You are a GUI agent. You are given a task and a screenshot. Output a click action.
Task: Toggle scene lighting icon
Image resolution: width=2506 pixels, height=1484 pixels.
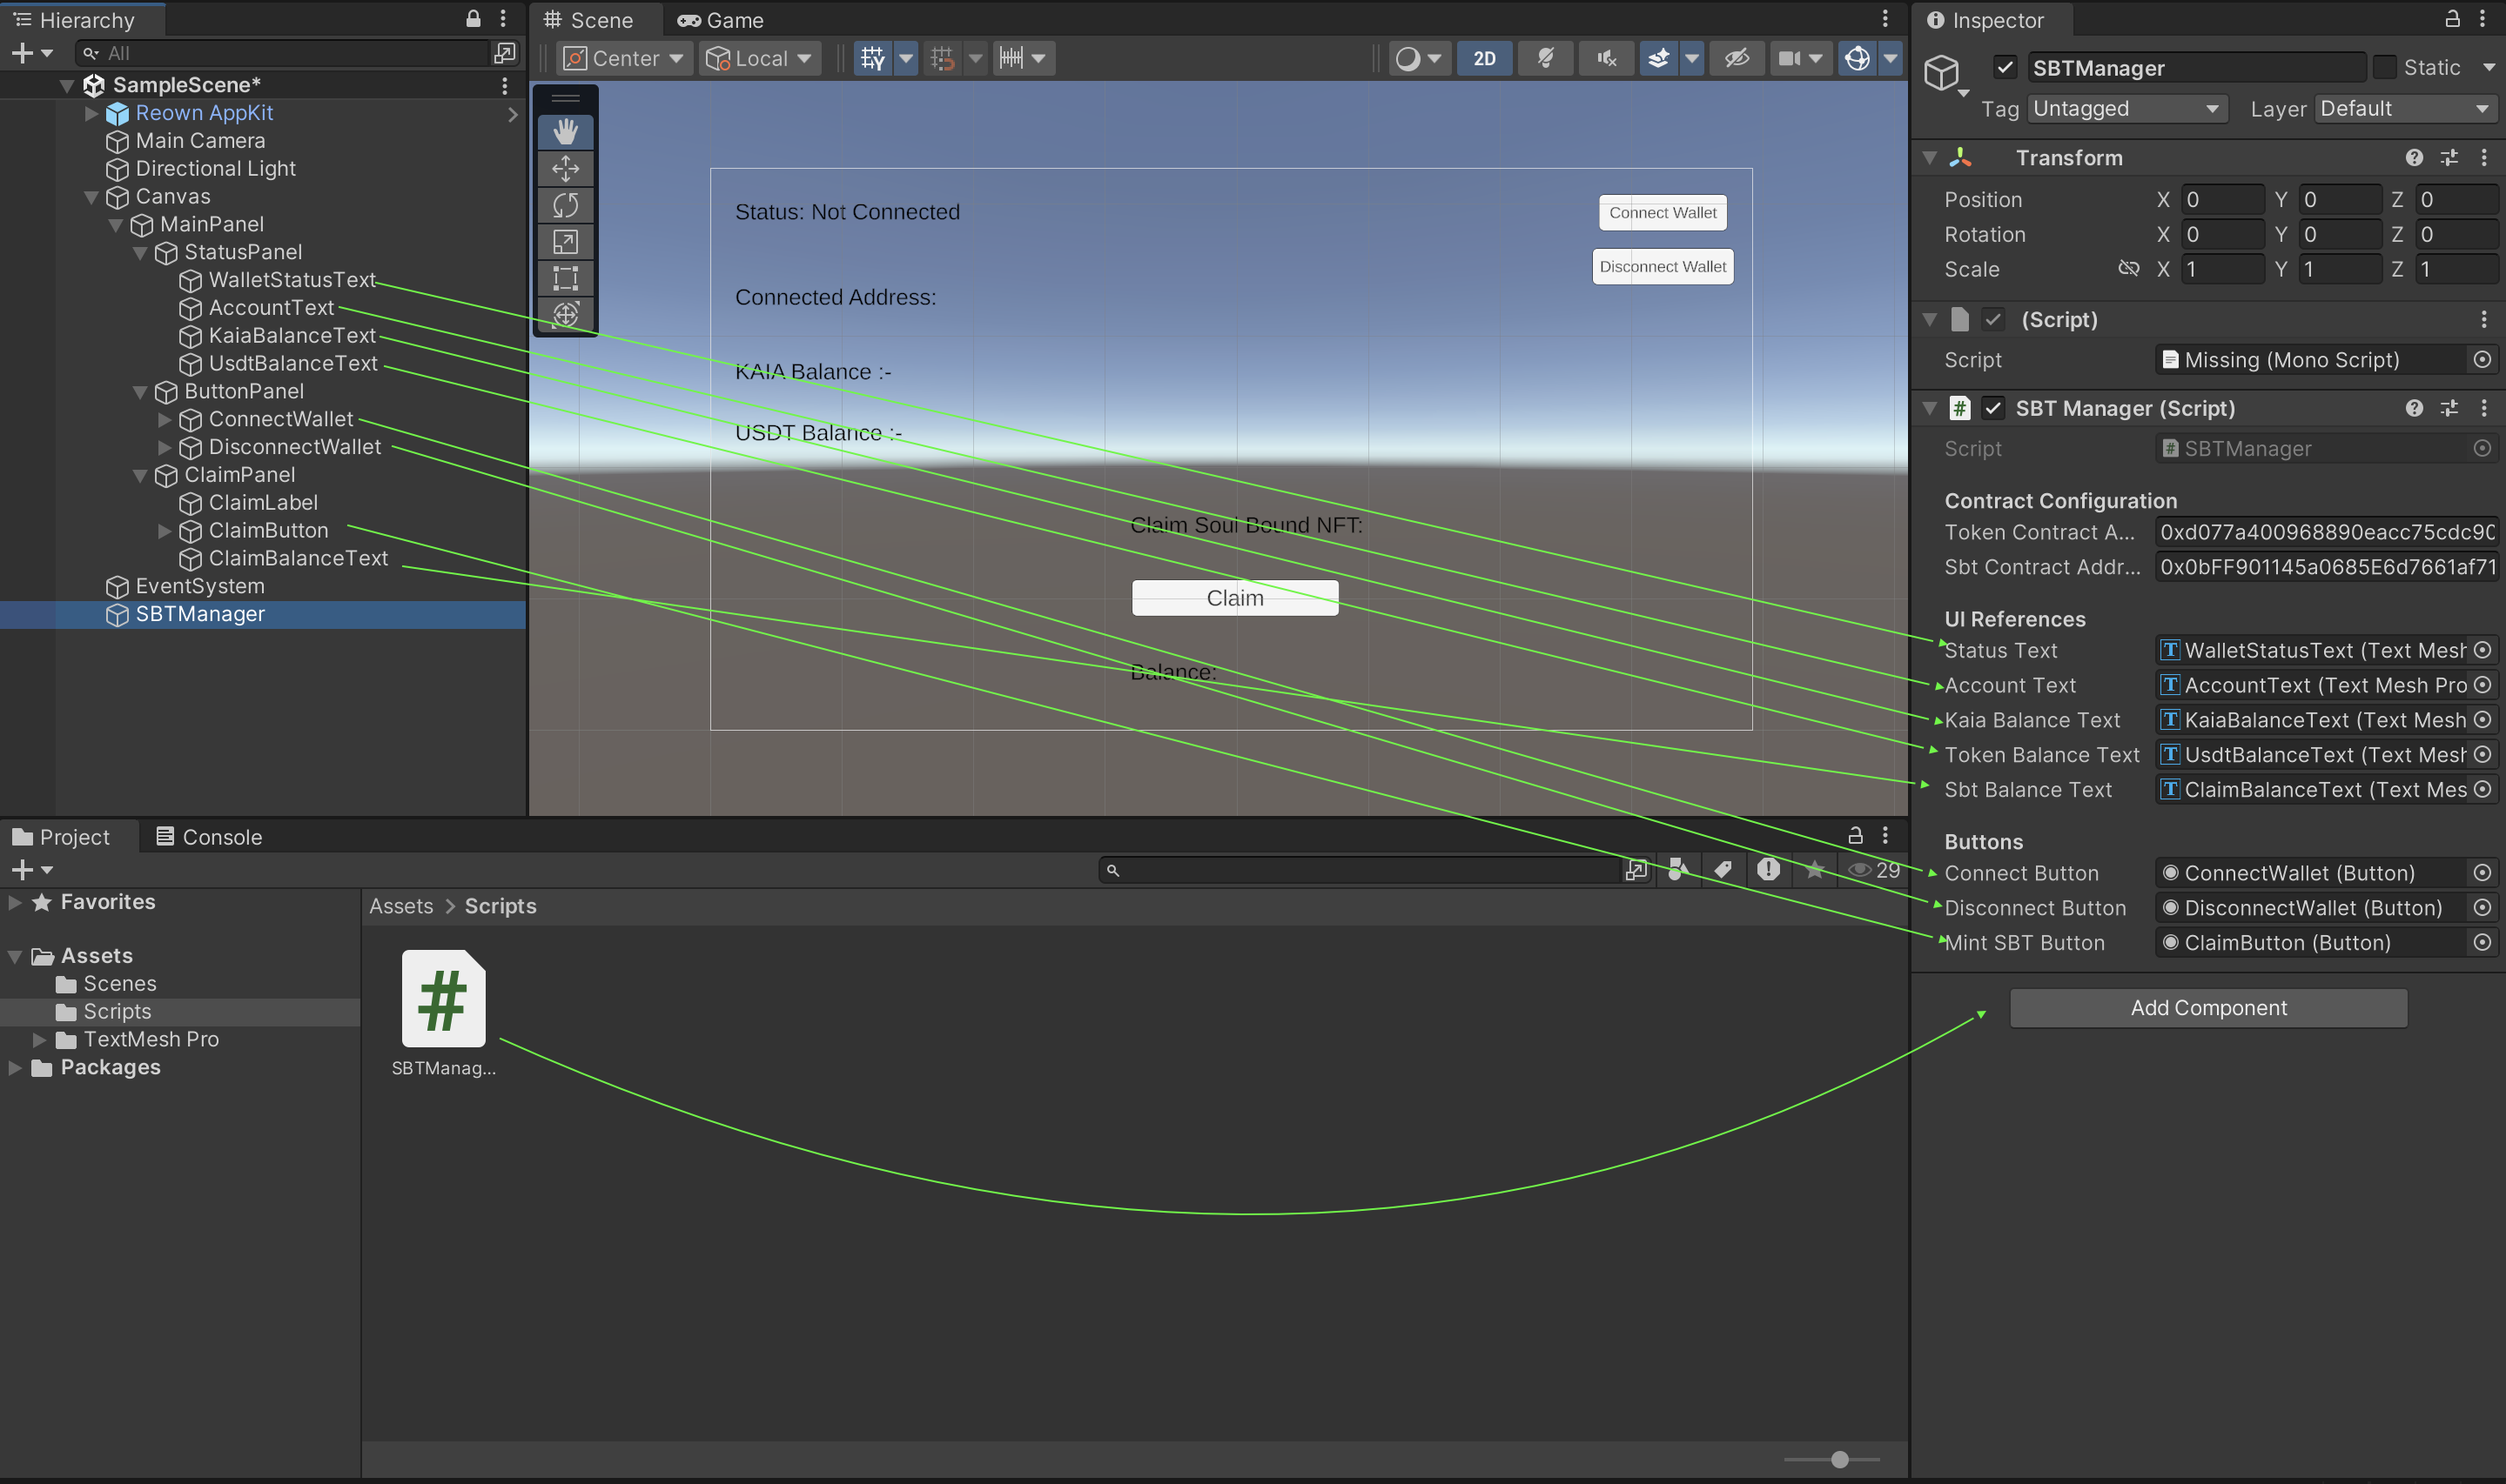(1546, 58)
